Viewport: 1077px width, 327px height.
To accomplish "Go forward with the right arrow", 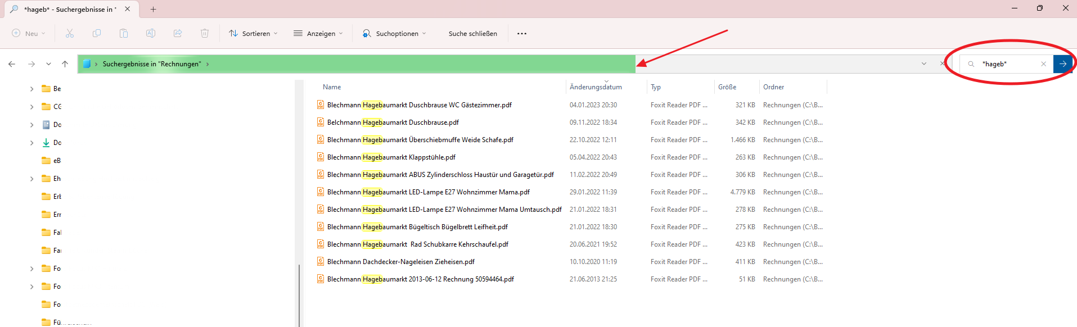I will 31,64.
